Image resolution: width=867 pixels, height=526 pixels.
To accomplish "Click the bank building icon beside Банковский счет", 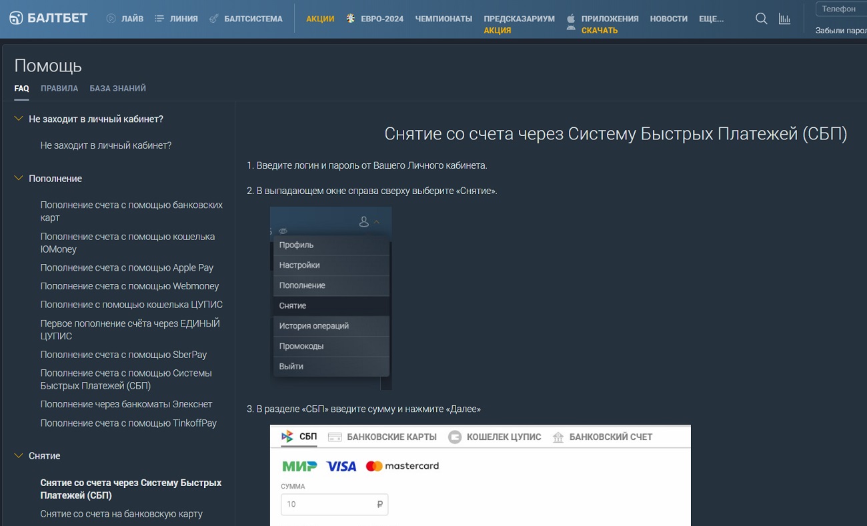I will pyautogui.click(x=557, y=437).
